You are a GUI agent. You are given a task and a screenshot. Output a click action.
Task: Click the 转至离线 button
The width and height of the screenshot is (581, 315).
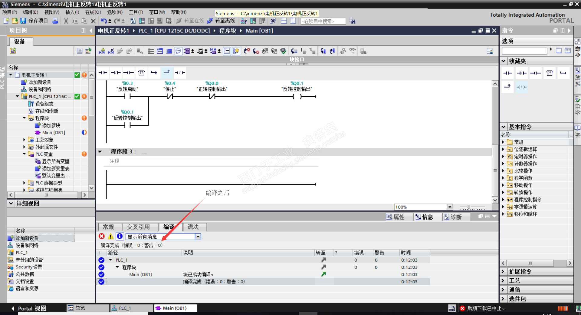click(x=221, y=21)
